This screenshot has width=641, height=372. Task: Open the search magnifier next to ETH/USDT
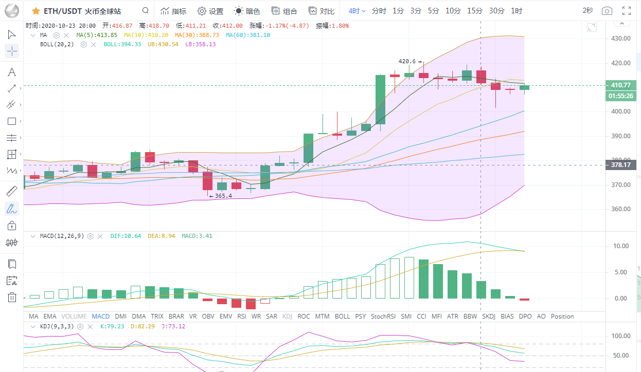point(146,11)
